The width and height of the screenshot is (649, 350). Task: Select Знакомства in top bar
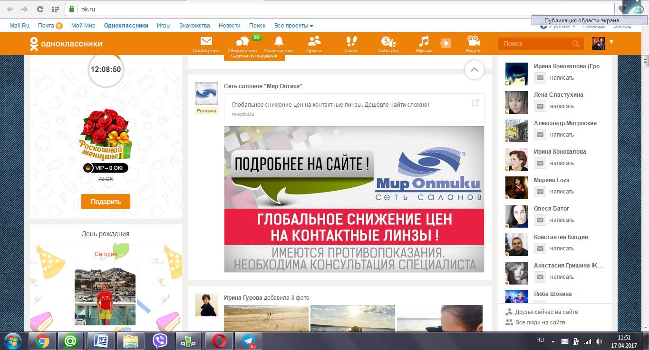pos(194,26)
